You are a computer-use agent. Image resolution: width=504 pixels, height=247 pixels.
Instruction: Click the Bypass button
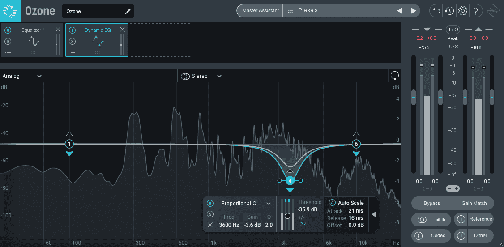[x=431, y=203]
